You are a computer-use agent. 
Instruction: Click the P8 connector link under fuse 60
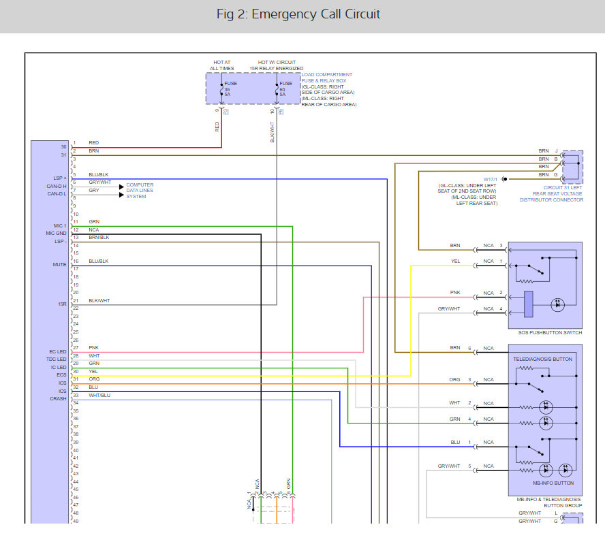tap(281, 112)
